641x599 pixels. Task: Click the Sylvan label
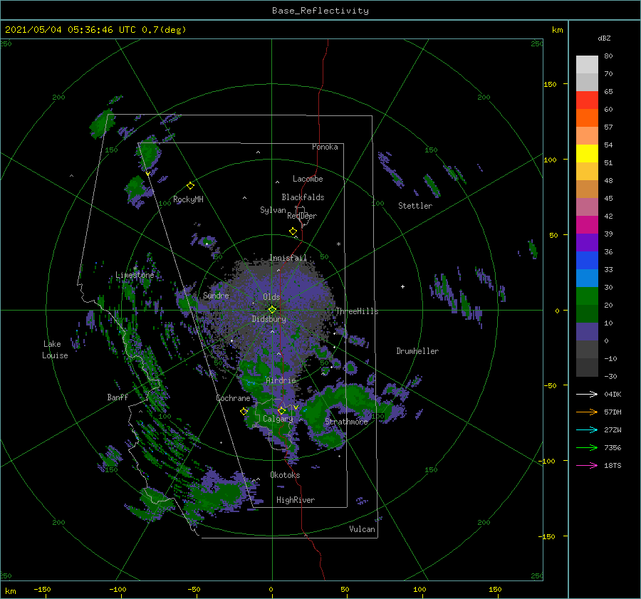(273, 210)
